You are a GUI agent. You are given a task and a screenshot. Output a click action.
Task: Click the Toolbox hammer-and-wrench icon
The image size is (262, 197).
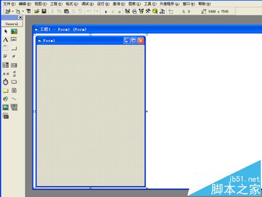click(148, 11)
